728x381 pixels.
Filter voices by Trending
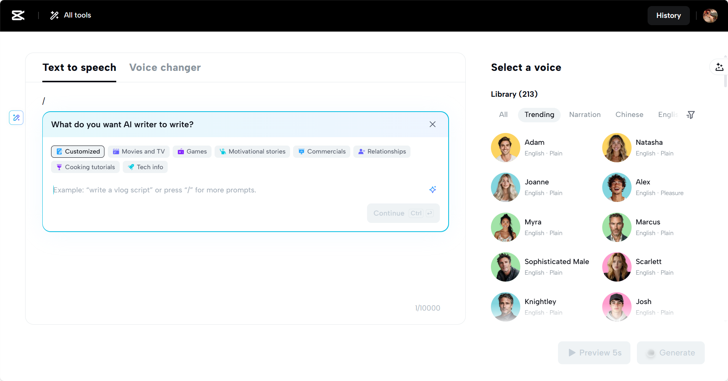pos(539,115)
